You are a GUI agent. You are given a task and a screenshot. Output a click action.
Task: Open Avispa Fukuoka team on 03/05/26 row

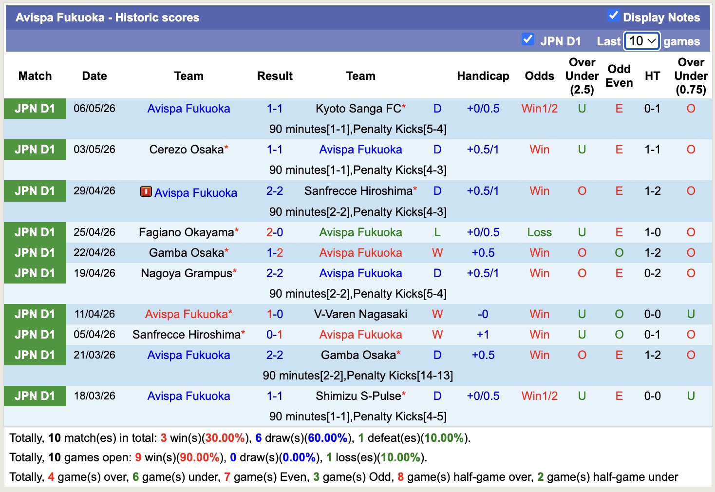(360, 150)
